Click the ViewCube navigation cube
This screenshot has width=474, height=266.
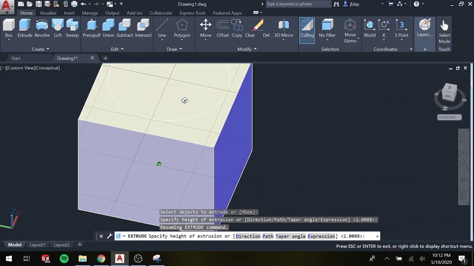(x=450, y=93)
